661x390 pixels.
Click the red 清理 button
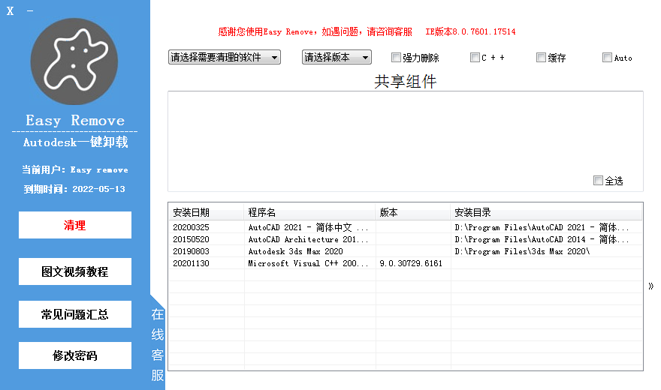(x=75, y=225)
